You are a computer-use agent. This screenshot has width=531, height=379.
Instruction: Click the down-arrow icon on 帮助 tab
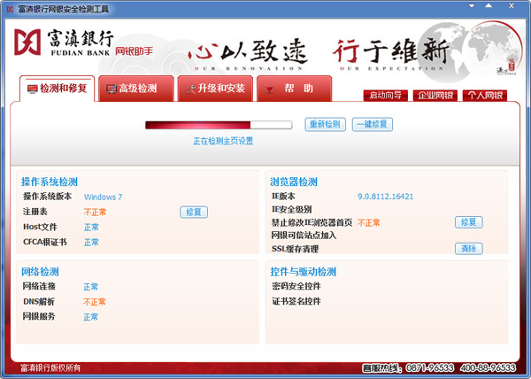(x=269, y=89)
